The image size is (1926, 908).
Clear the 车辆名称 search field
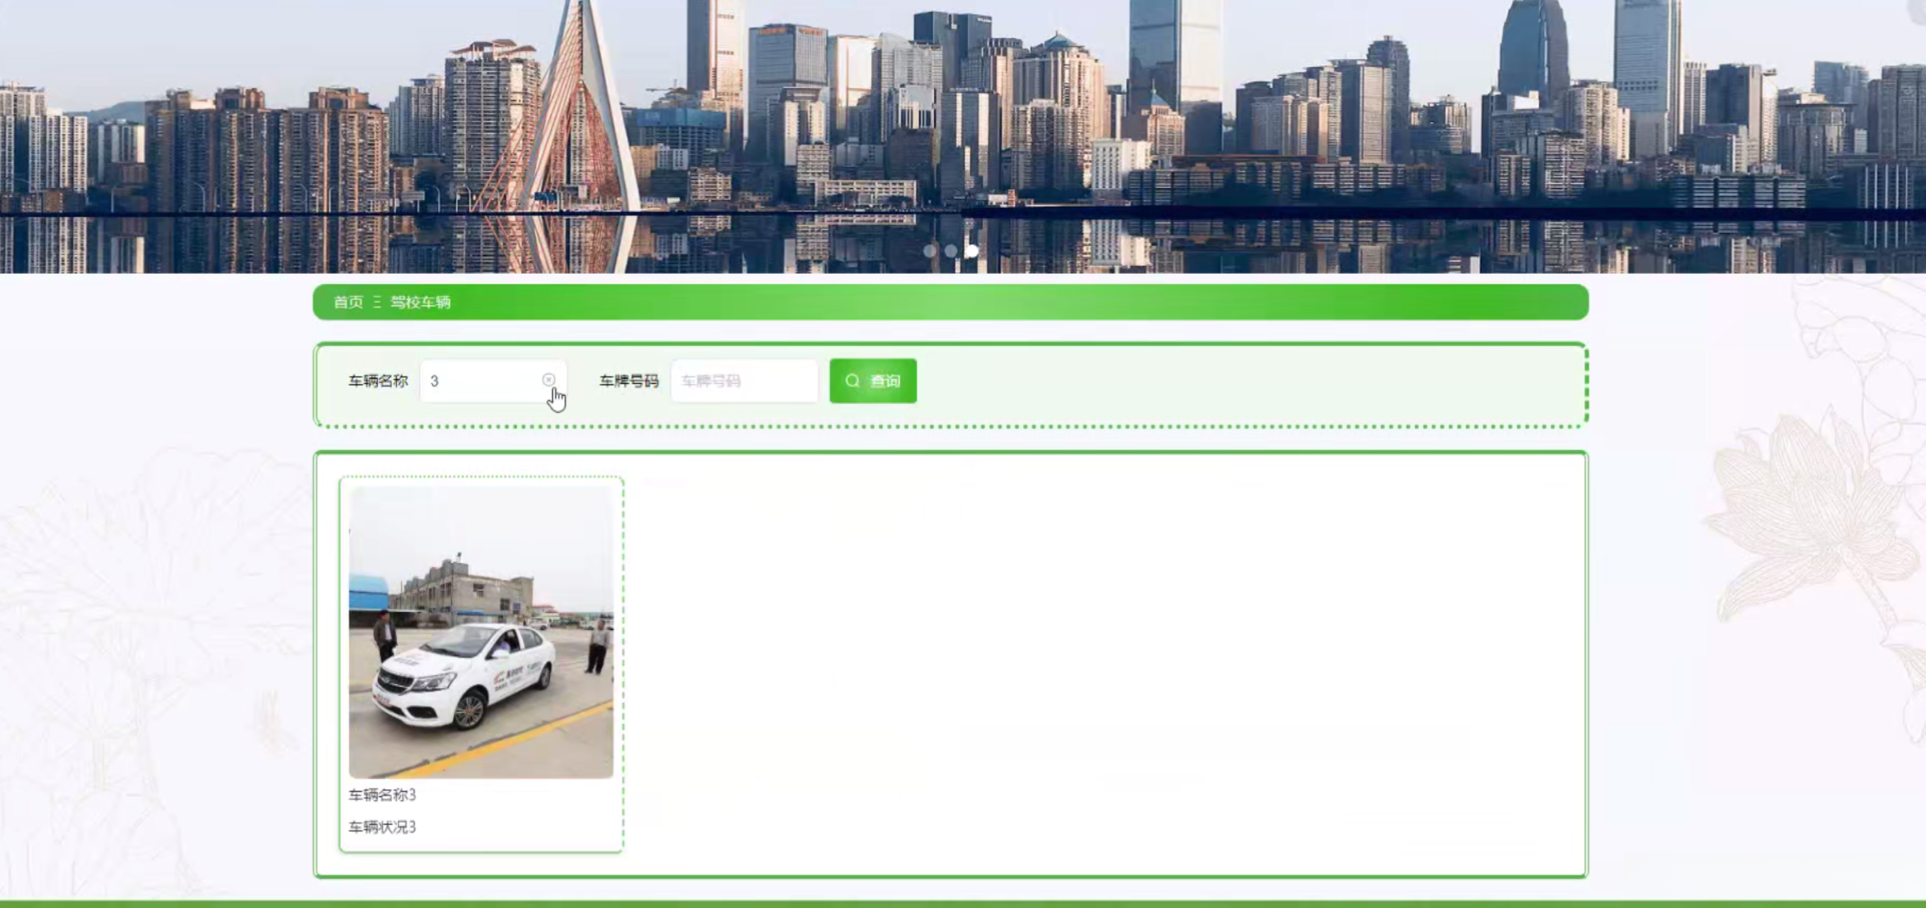pos(548,380)
